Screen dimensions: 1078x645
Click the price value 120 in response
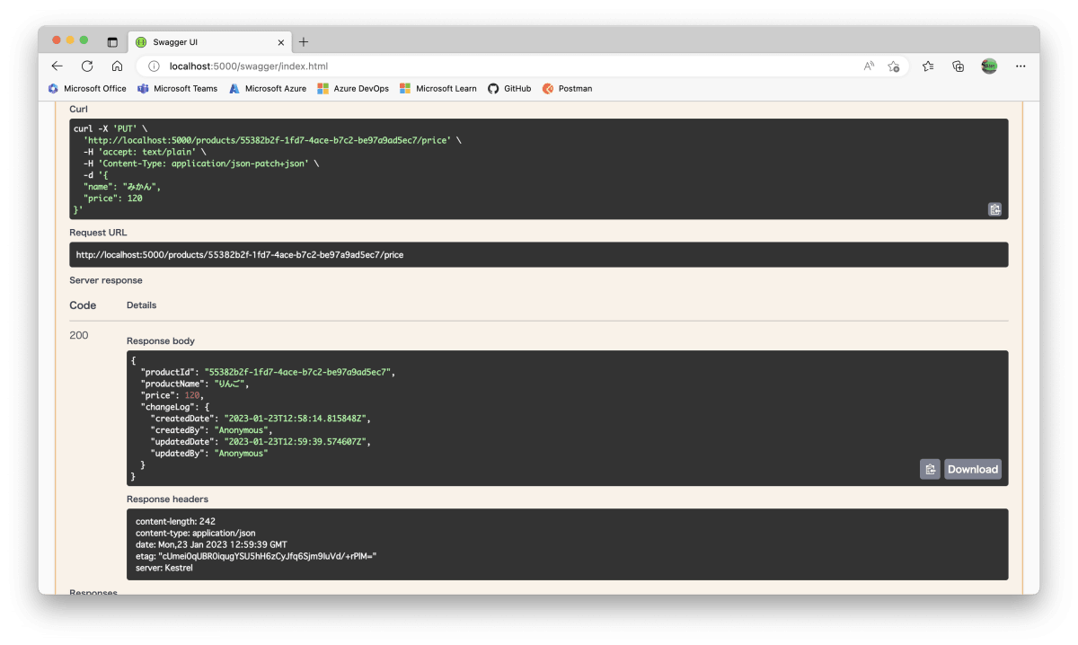tap(192, 395)
